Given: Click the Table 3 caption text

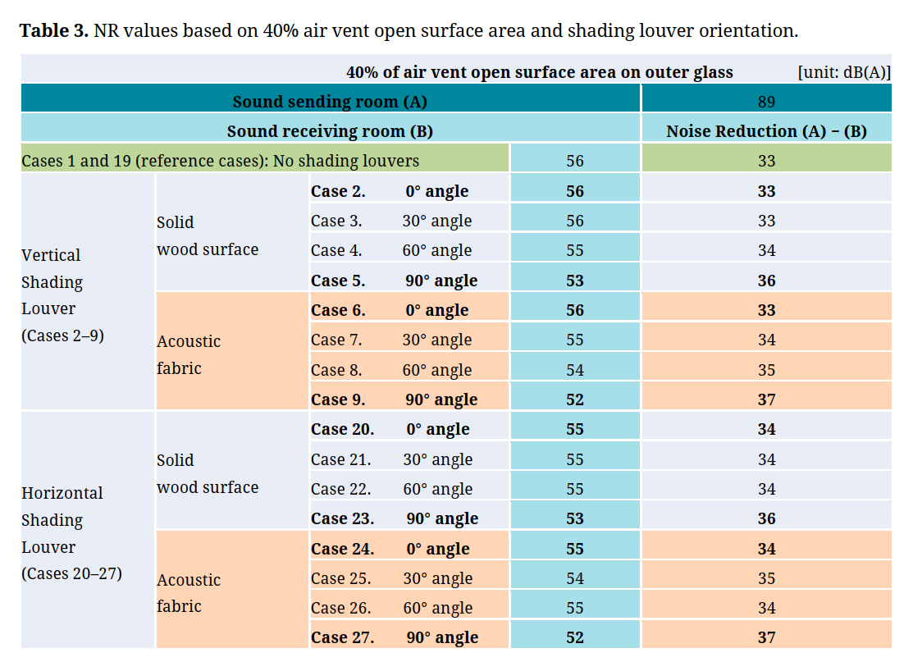Looking at the screenshot, I should [409, 31].
